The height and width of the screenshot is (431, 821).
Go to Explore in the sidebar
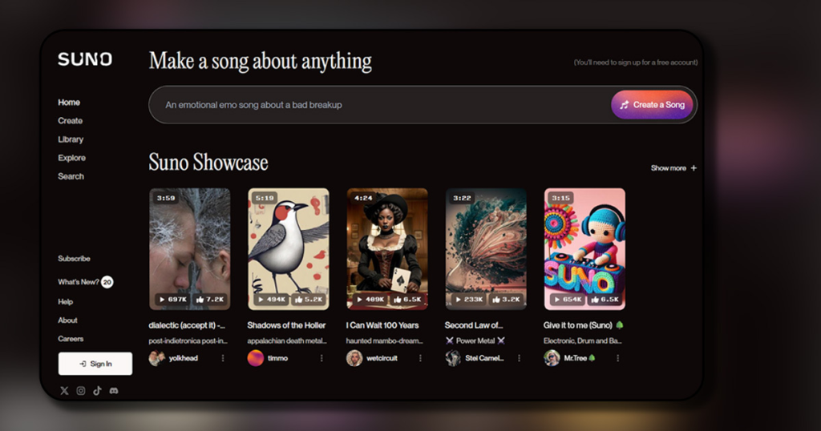coord(71,158)
